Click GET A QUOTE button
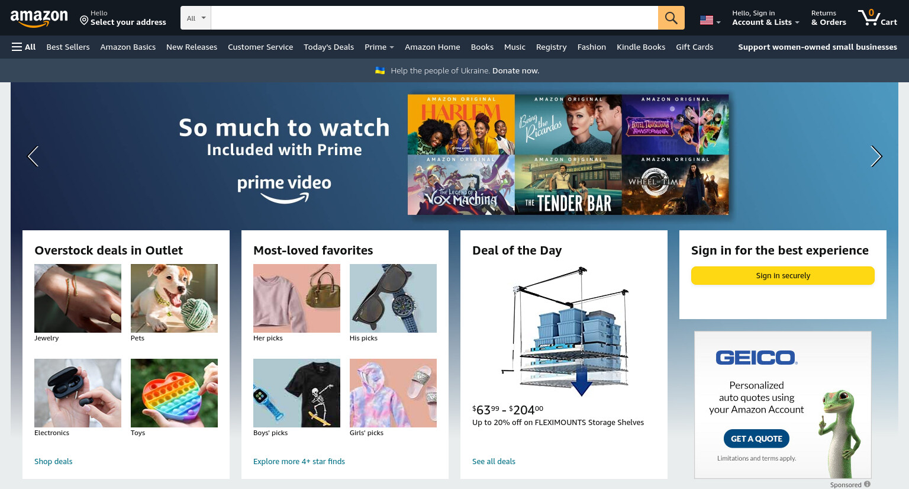This screenshot has width=909, height=489. click(x=756, y=439)
